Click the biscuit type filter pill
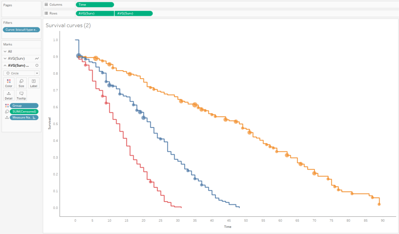 tap(22, 30)
